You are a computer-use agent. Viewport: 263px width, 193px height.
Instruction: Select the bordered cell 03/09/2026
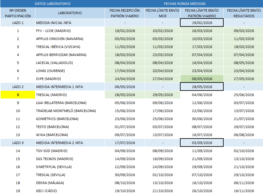click(202, 143)
